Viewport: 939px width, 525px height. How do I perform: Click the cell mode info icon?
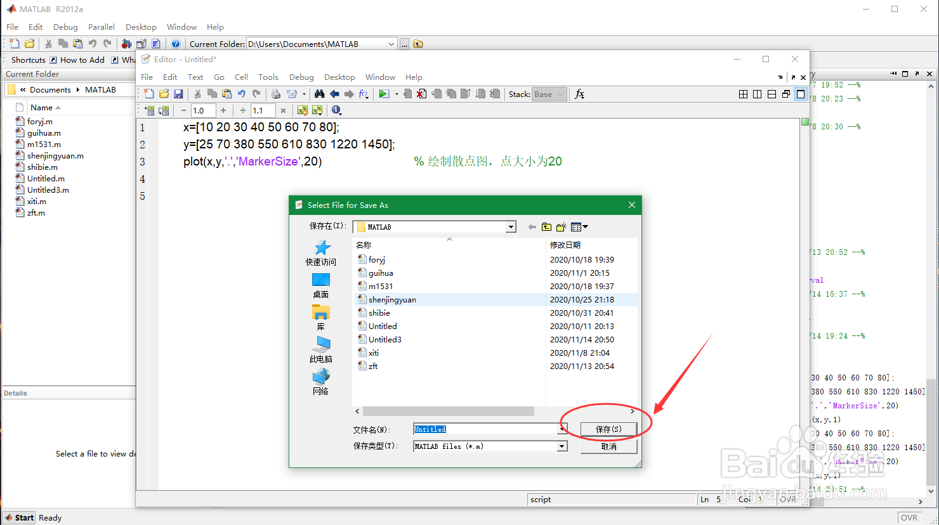[x=336, y=110]
